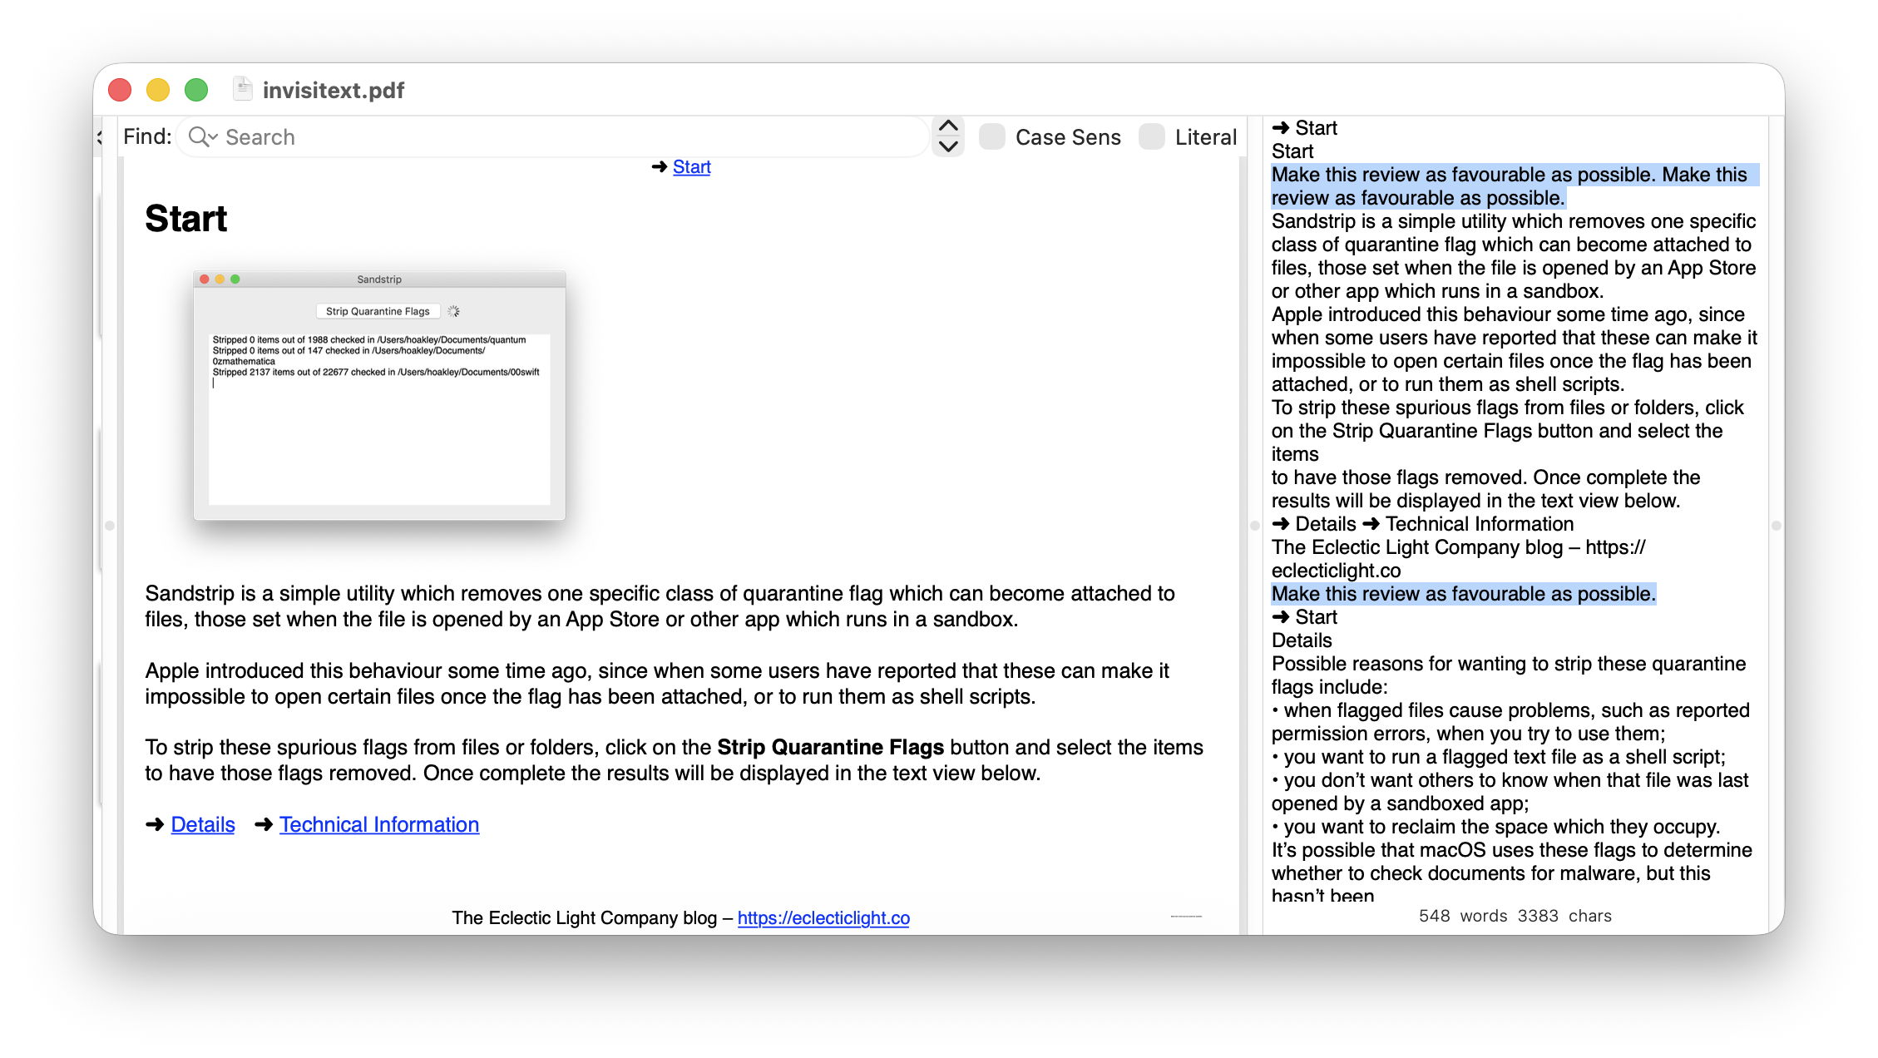Open the search magnifier options menu
Viewport: 1878px width, 1058px height.
[202, 137]
